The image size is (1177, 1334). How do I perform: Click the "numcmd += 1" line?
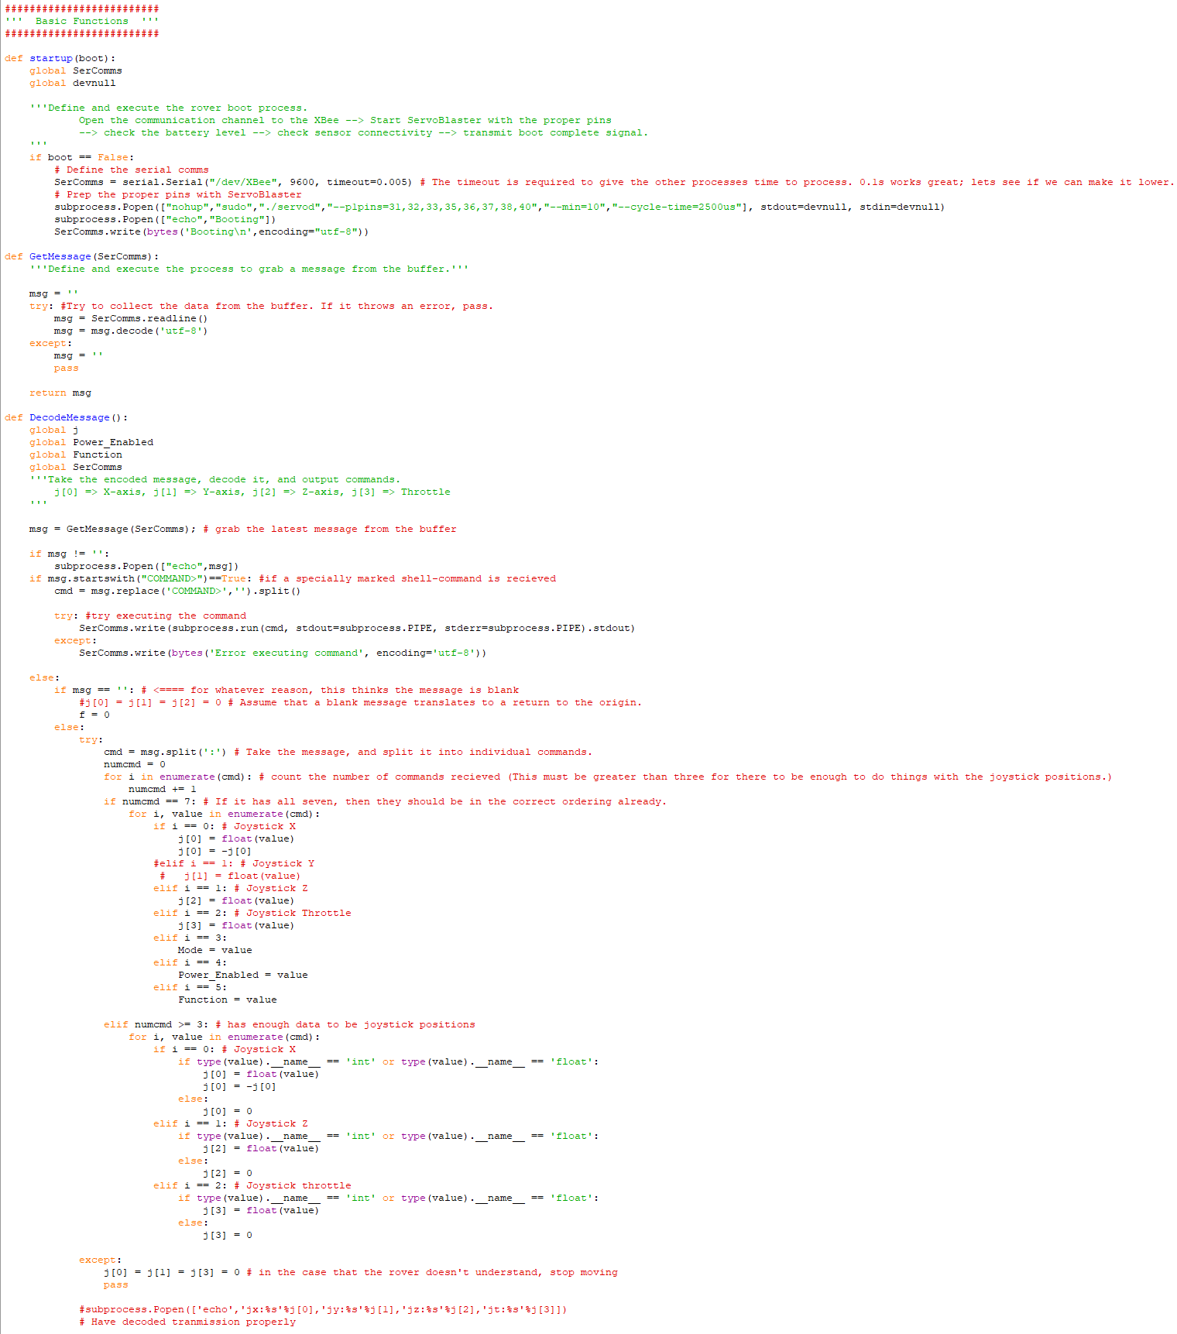[163, 789]
